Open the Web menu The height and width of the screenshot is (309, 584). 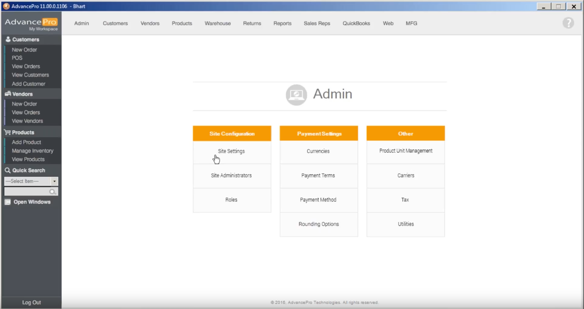point(388,23)
